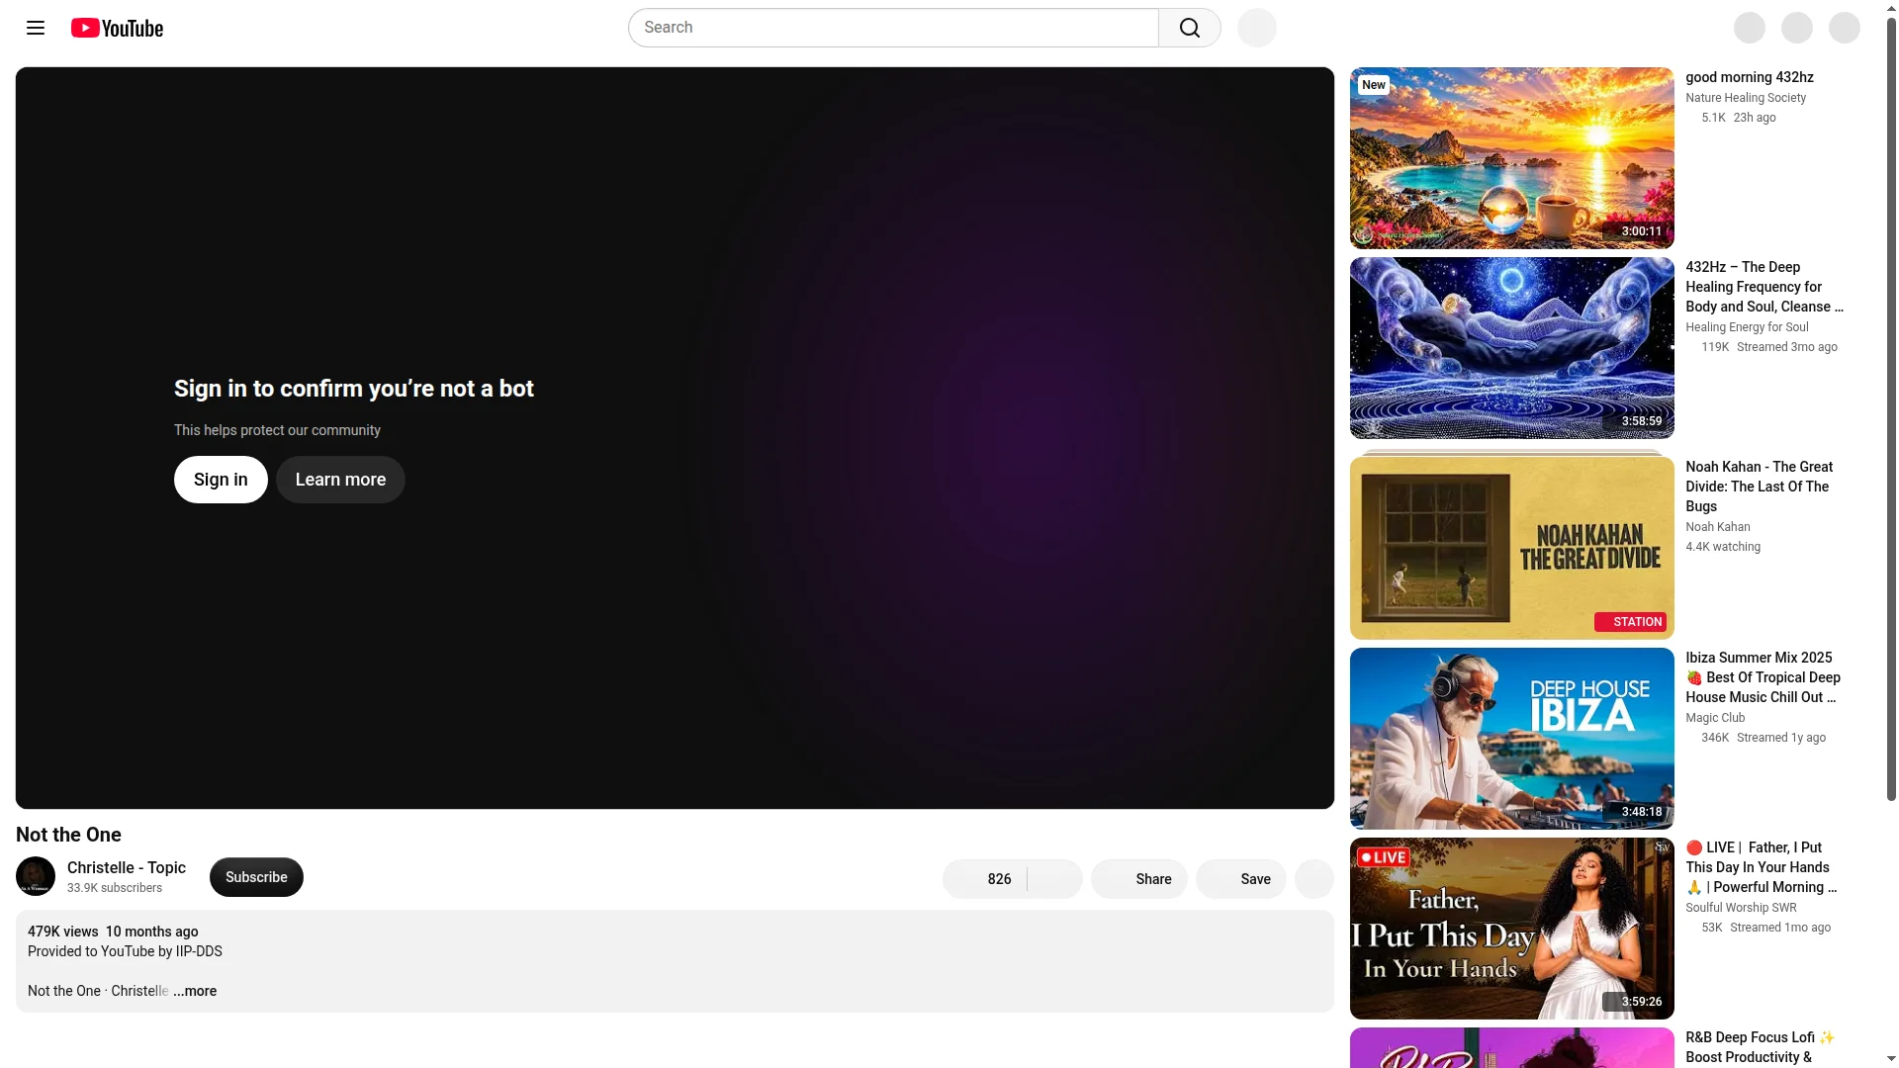Open the Father, I Put This Day thumbnail
The width and height of the screenshot is (1899, 1068).
pyautogui.click(x=1512, y=929)
